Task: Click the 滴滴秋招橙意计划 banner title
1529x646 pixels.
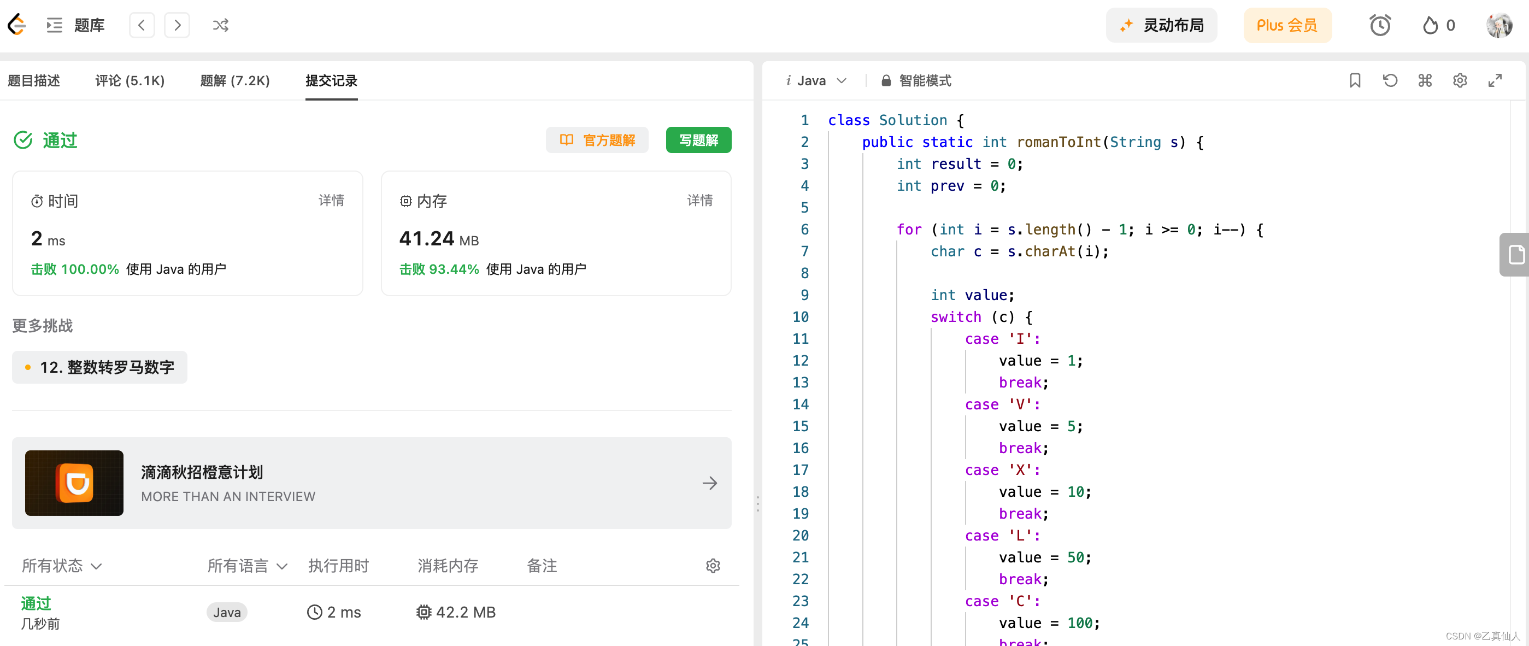Action: [202, 472]
